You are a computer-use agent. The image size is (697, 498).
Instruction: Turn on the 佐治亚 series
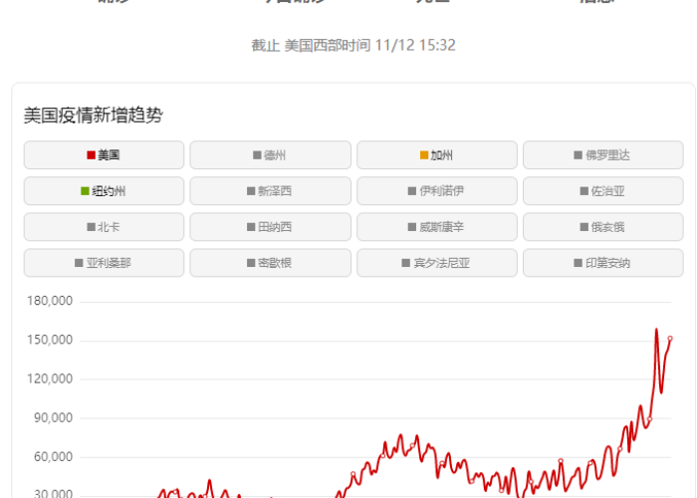(x=603, y=191)
